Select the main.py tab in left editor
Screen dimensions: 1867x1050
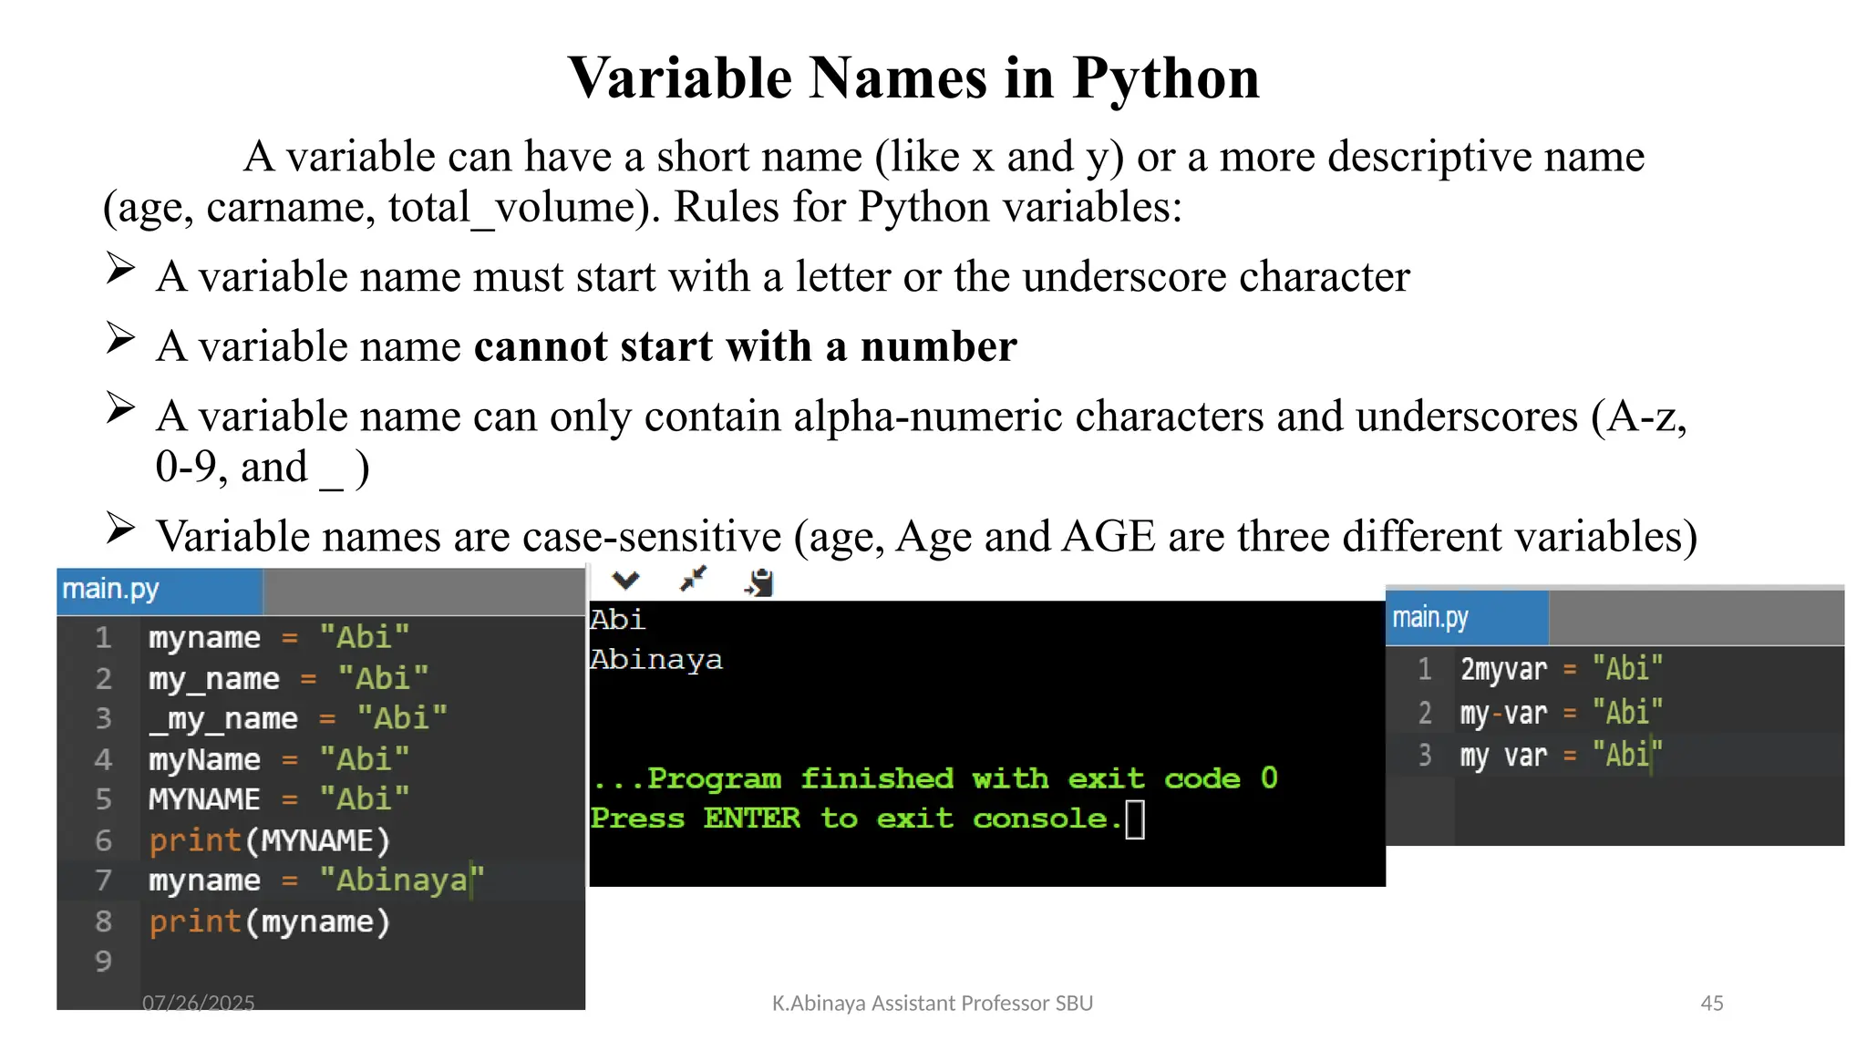click(x=160, y=591)
